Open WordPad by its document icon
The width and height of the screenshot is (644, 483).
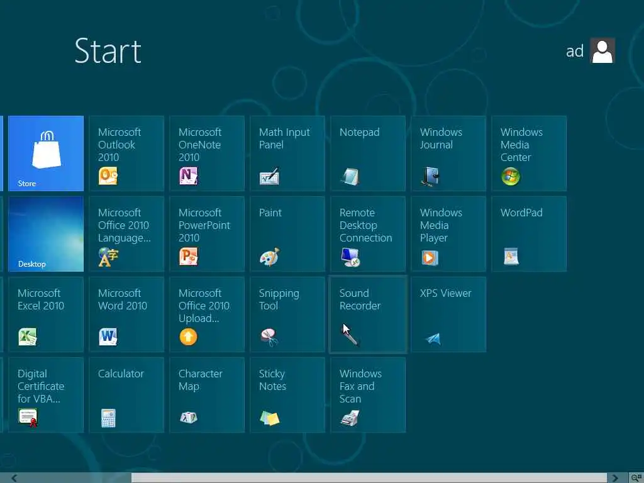tap(511, 257)
